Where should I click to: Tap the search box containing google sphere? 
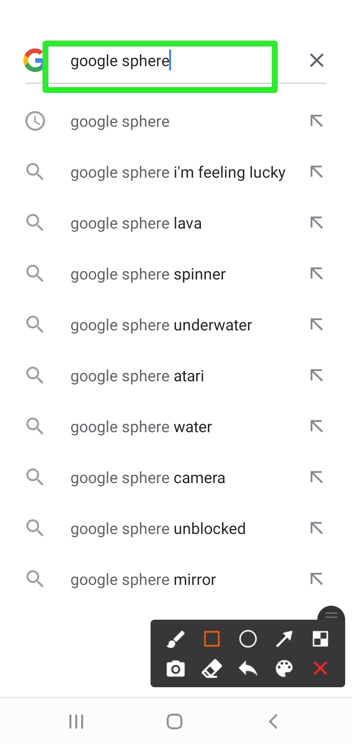(x=161, y=62)
